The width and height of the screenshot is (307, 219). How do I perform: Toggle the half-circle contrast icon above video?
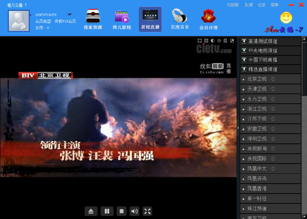(x=213, y=40)
